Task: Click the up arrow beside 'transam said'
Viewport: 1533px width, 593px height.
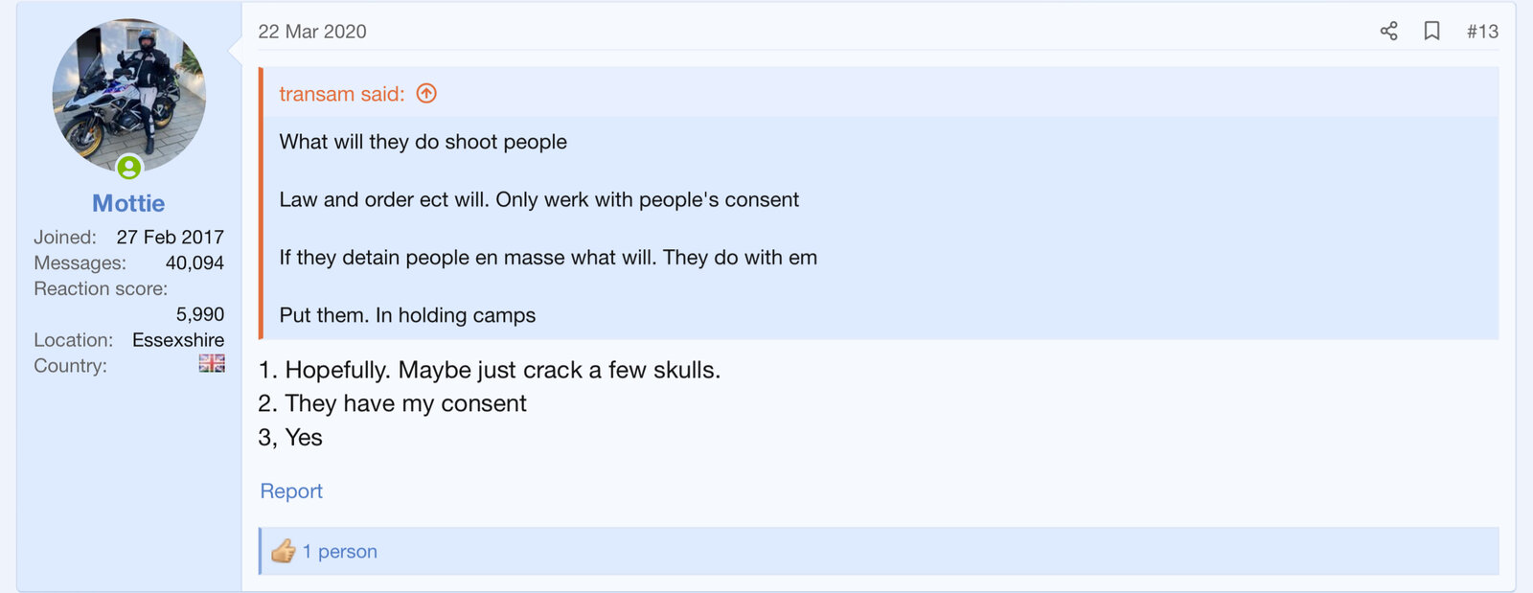Action: coord(426,93)
